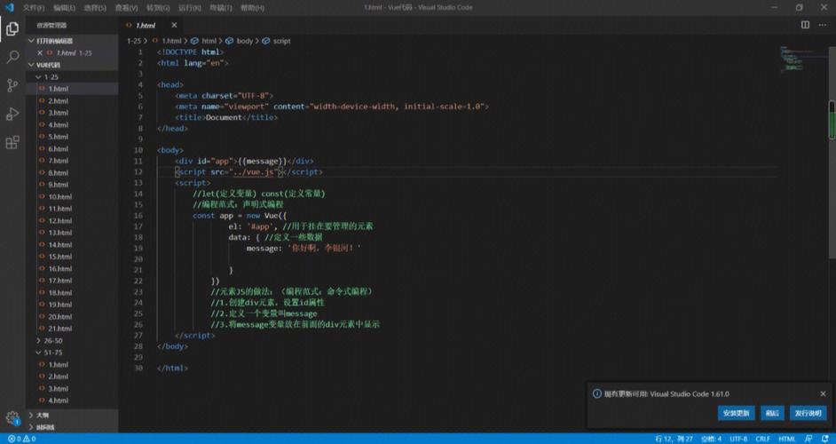Screen dimensions: 836x444
Task: Open the errors and warnings status indicator
Action: pyautogui.click(x=22, y=439)
